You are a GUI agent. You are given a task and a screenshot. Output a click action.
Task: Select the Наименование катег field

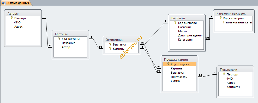(234, 22)
